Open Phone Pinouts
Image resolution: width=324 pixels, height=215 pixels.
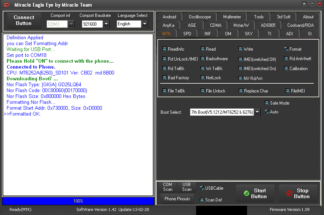(177, 199)
